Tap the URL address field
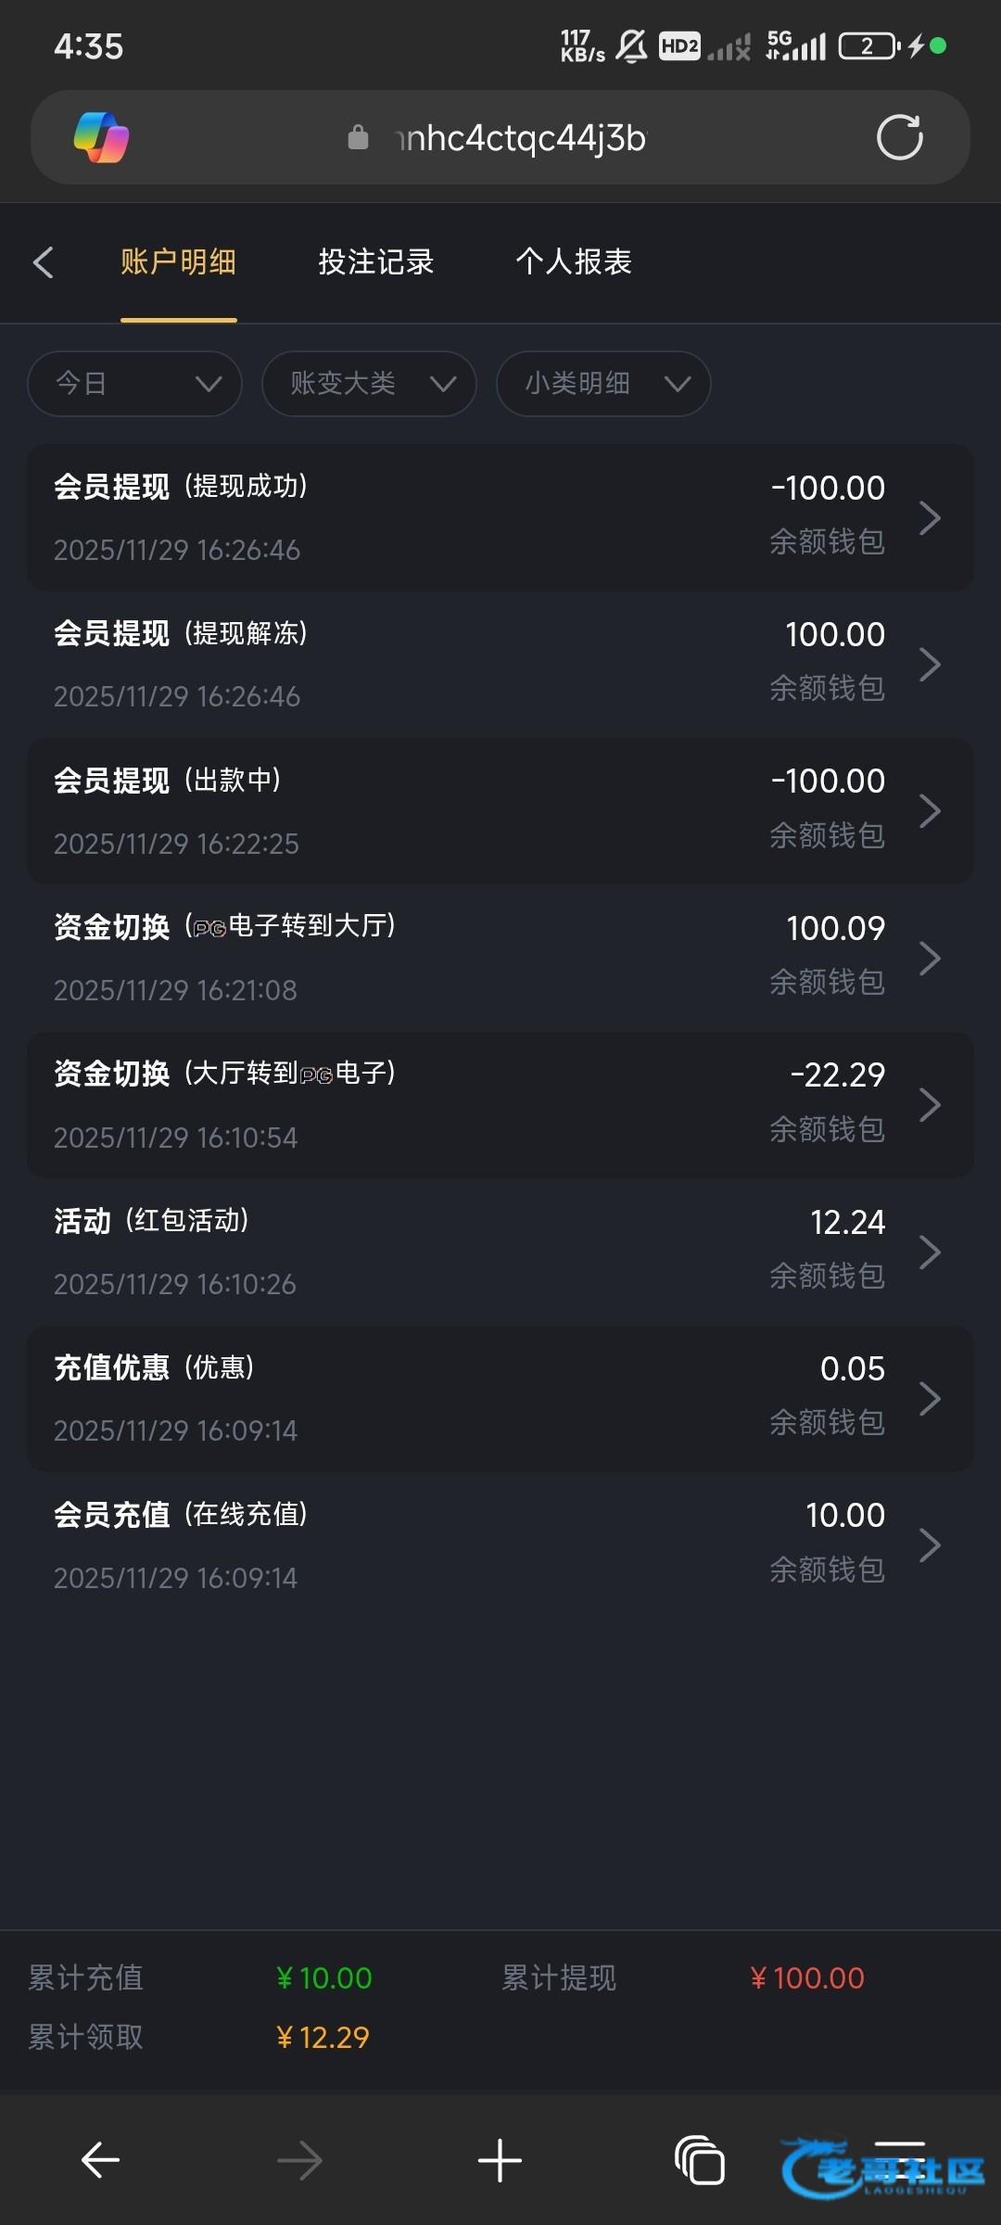 (x=521, y=138)
